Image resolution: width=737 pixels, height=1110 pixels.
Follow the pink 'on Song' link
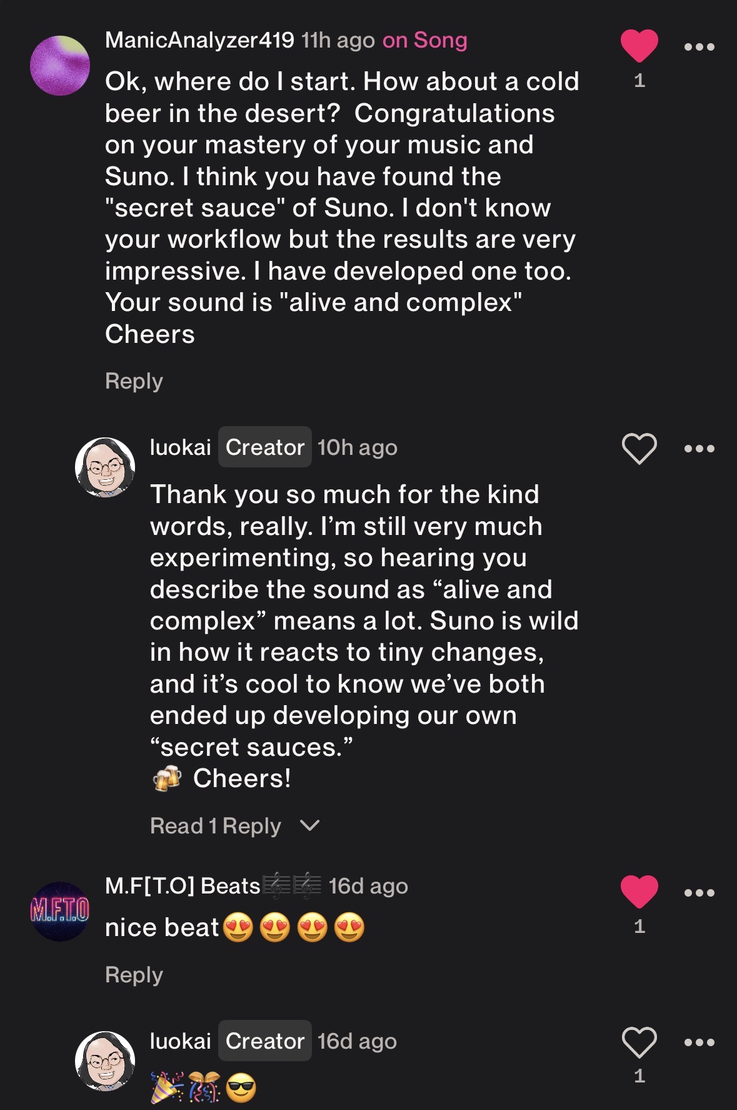pos(424,41)
